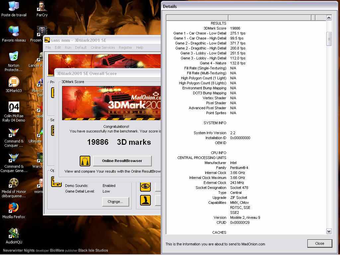340x255 pixels.
Task: Click the 3DMark2001 SE title bar icon
Action: tap(47, 40)
